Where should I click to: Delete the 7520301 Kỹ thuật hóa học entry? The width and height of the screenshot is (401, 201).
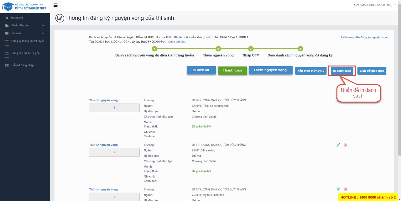tap(346, 189)
